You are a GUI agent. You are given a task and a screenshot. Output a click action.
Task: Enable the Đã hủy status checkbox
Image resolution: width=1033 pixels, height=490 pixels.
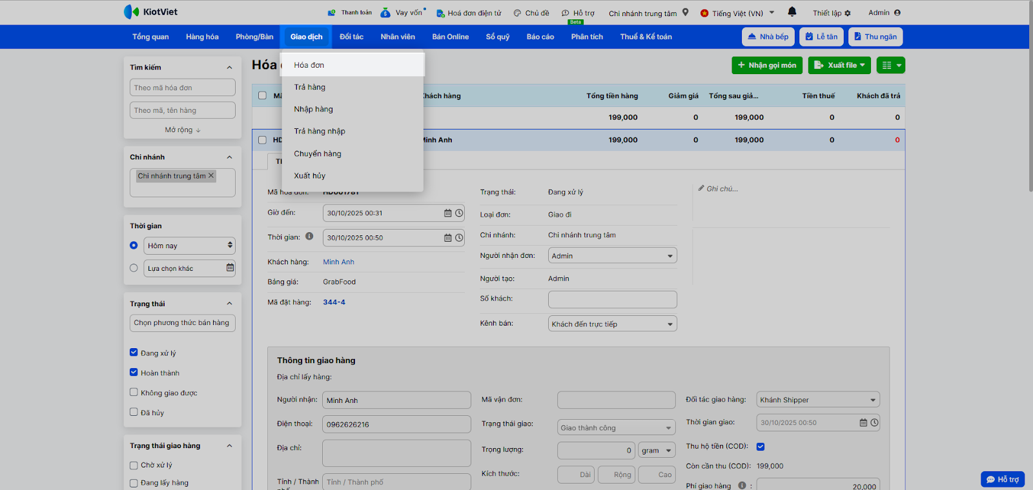coord(134,412)
